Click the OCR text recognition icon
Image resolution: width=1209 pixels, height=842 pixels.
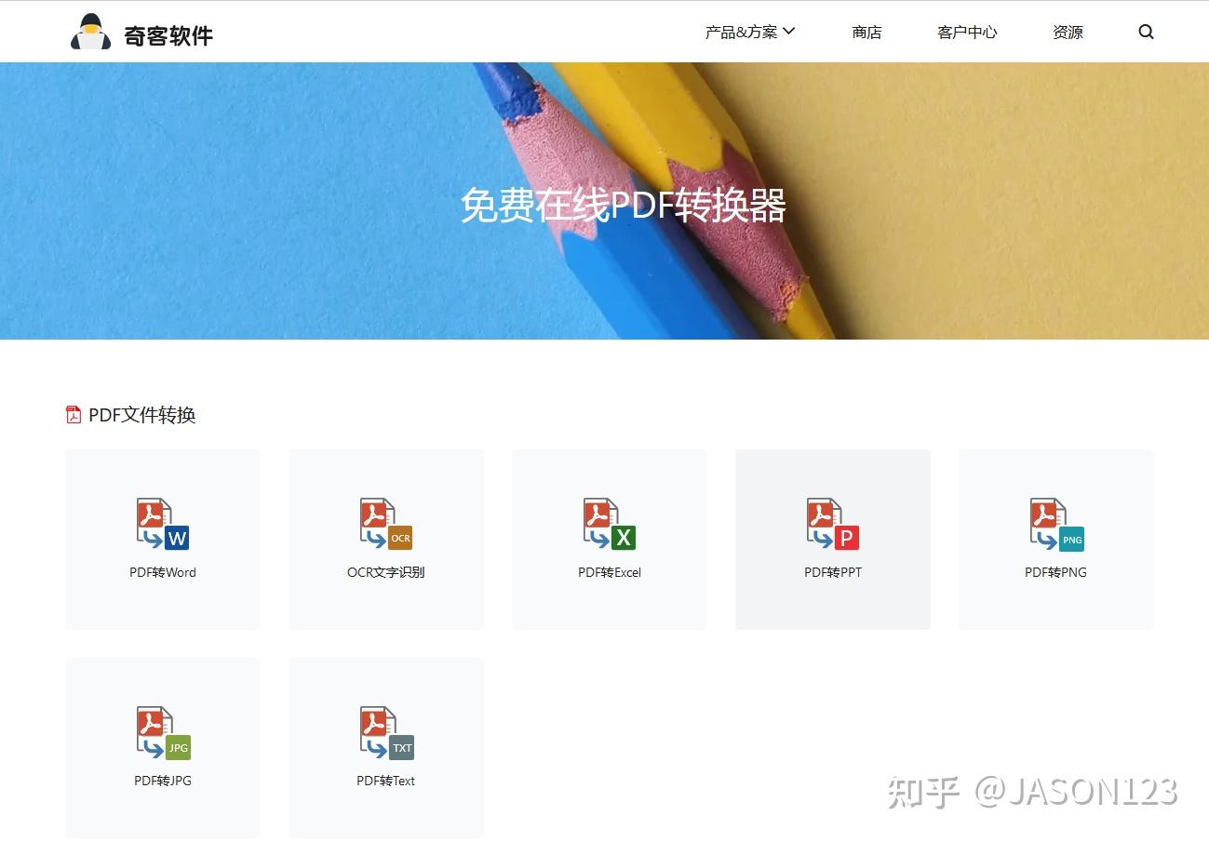[x=386, y=524]
